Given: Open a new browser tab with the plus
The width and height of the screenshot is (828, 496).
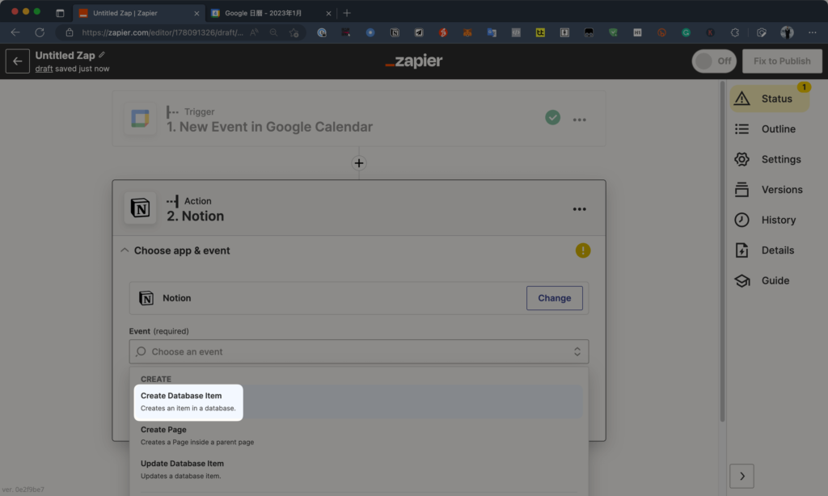Looking at the screenshot, I should click(347, 13).
